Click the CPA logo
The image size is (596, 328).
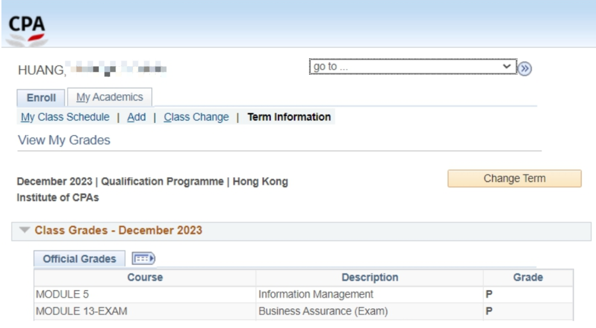(26, 31)
